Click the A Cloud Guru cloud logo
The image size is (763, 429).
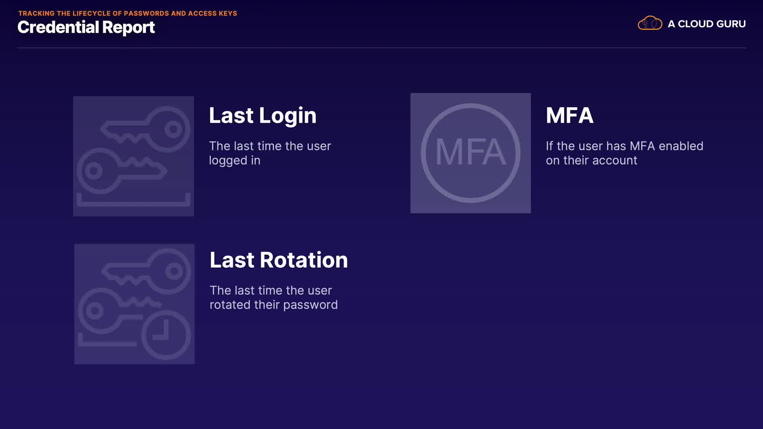pos(650,23)
